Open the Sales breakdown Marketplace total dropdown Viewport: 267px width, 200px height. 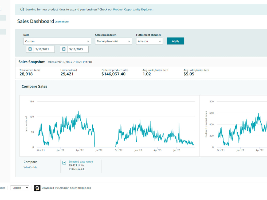tap(113, 41)
